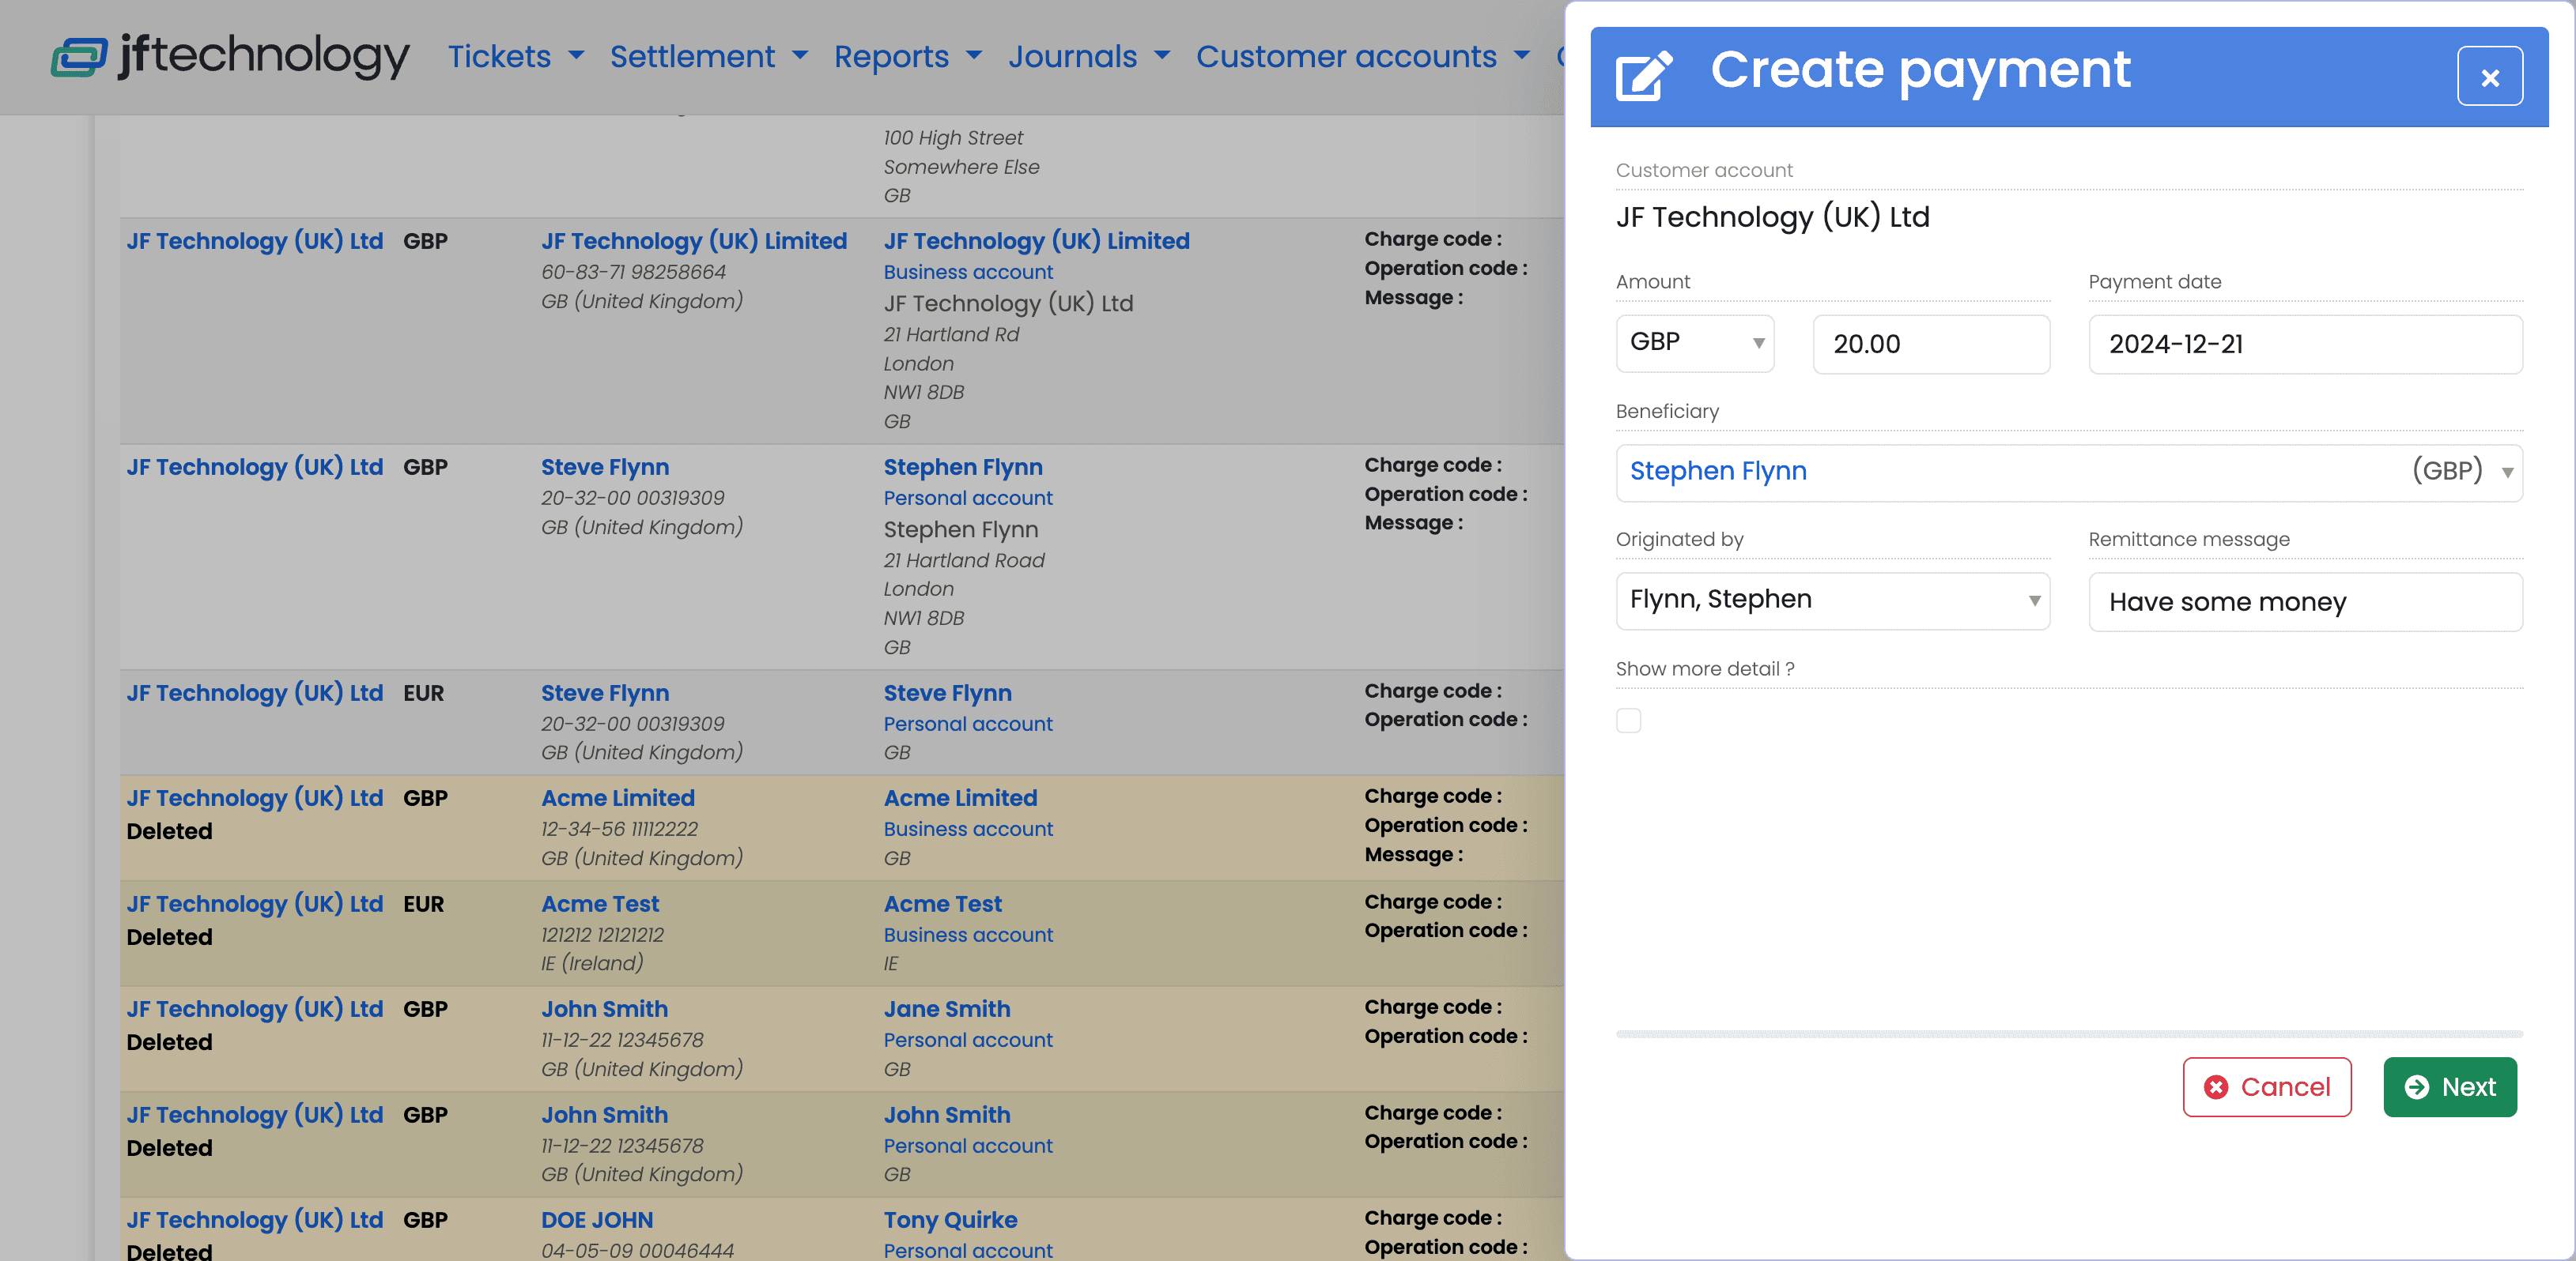Screen dimensions: 2576x1261
Task: Click the 60-83-71 98258664 account number
Action: click(633, 272)
